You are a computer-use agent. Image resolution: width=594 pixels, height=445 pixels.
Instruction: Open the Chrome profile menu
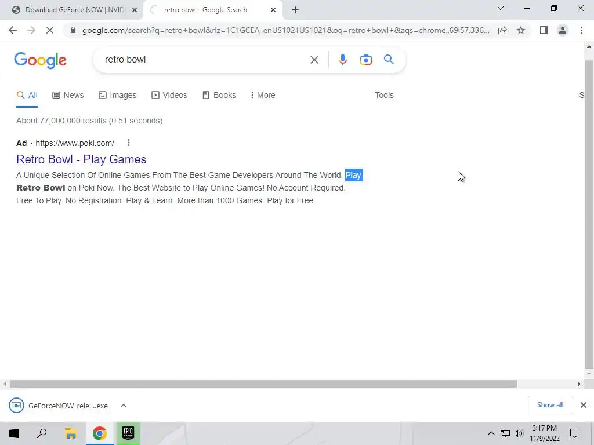pos(563,30)
